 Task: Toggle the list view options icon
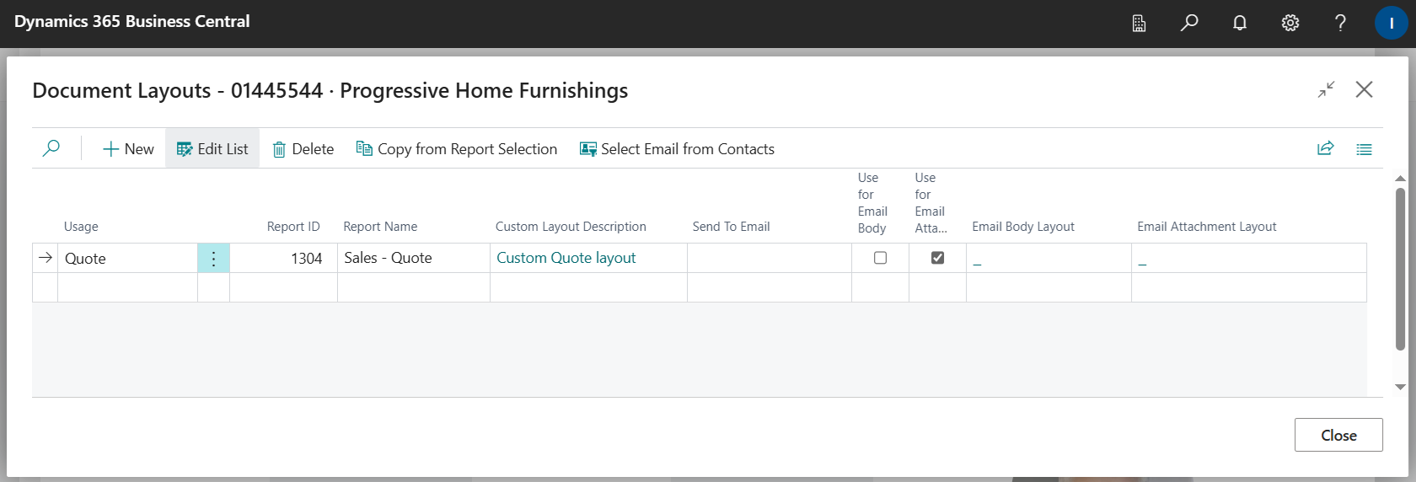point(1365,149)
